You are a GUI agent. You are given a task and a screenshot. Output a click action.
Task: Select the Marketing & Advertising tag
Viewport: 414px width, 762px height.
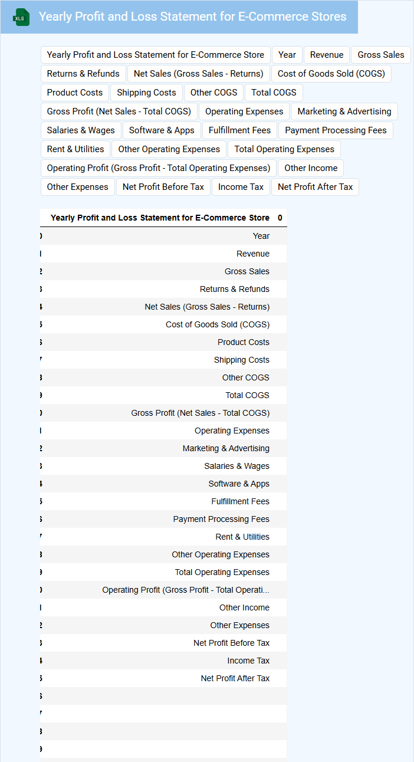click(x=344, y=111)
